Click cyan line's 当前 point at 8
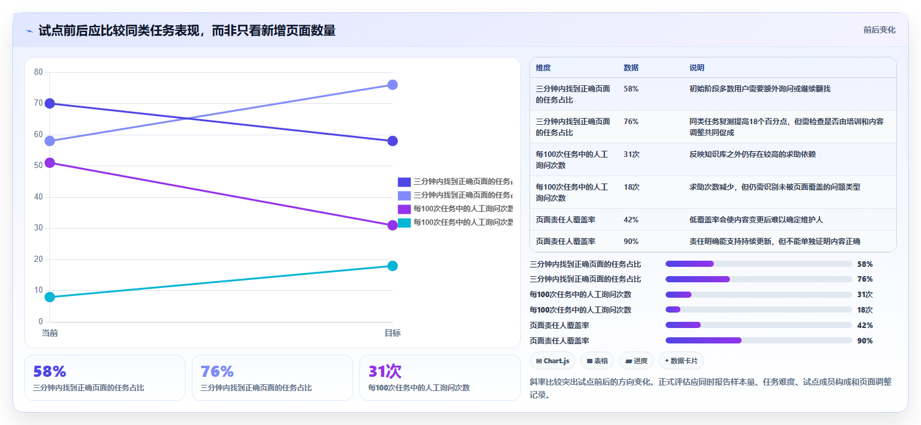The height and width of the screenshot is (425, 921). pos(49,297)
